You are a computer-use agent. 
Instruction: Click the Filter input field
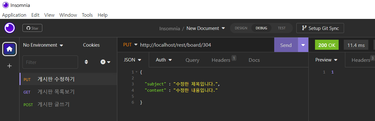coord(50,62)
